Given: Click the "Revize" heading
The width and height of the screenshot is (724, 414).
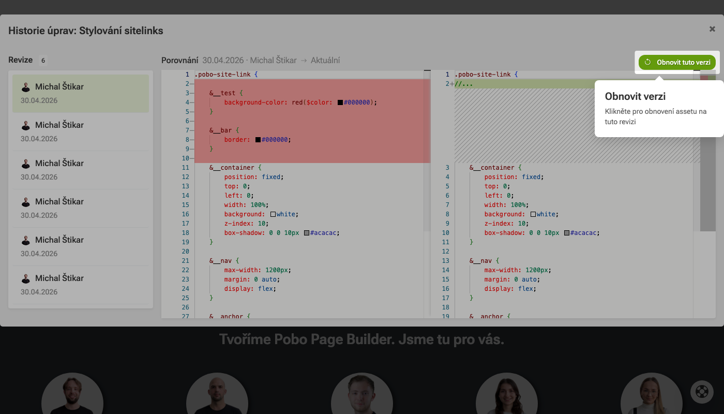Looking at the screenshot, I should (x=21, y=60).
